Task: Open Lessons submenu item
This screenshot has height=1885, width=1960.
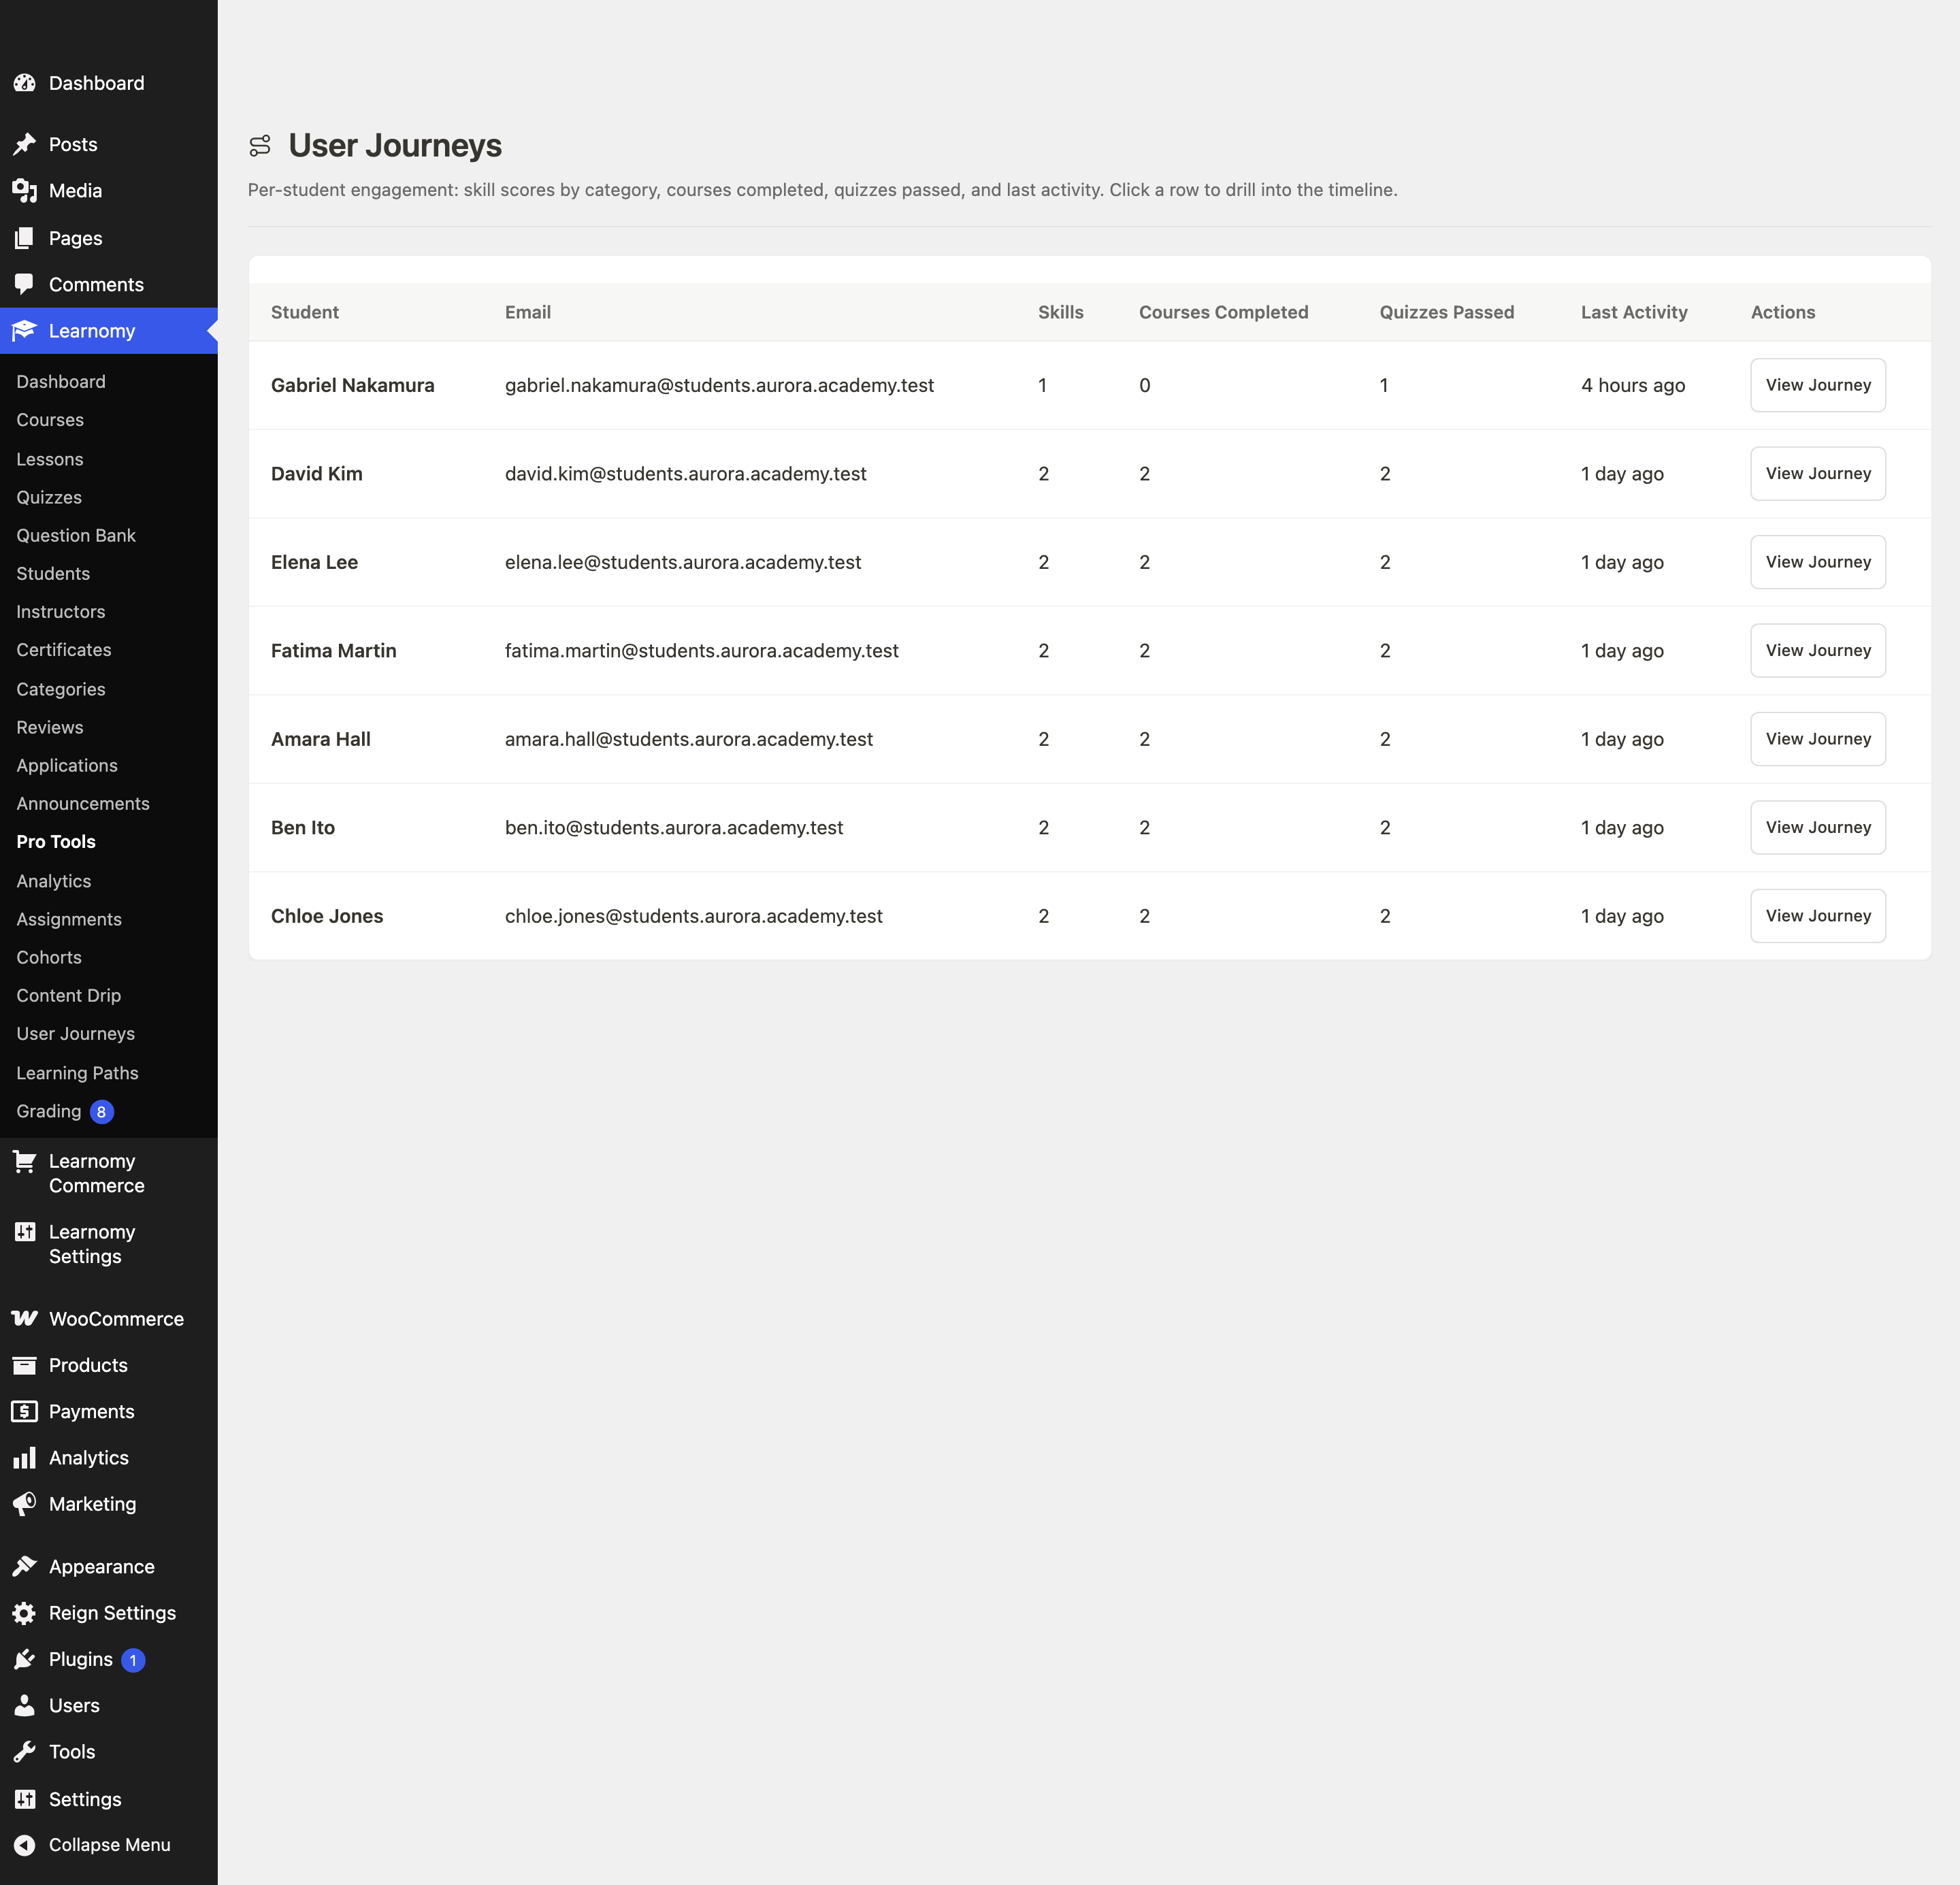Action: [50, 459]
